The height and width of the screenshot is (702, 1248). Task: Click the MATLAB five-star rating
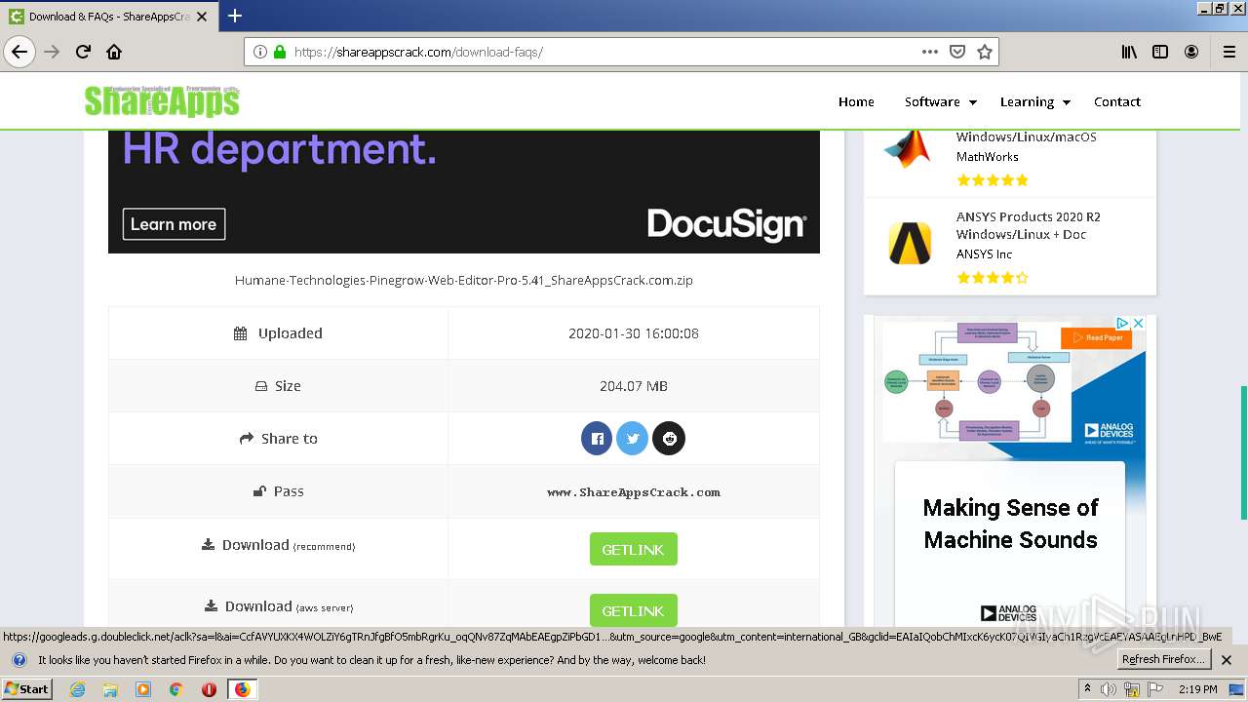click(993, 180)
